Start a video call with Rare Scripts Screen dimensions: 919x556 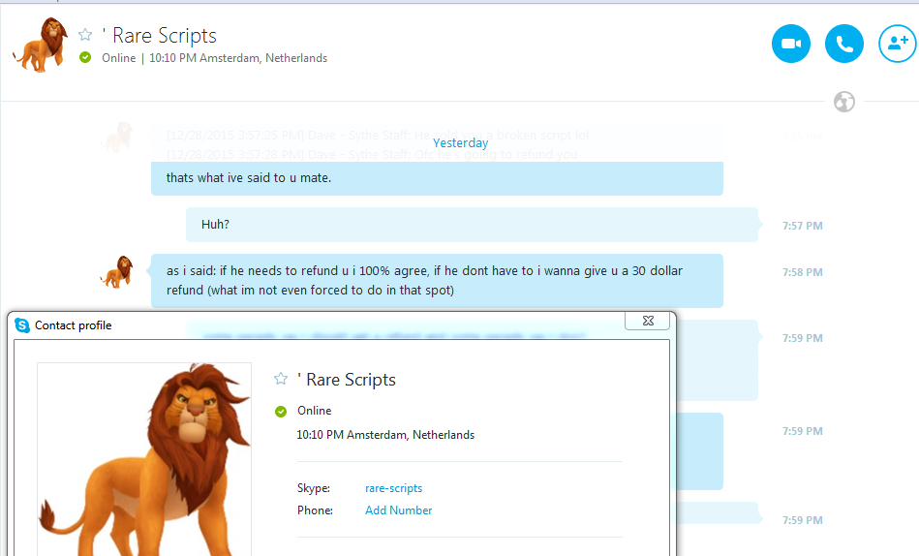coord(790,44)
